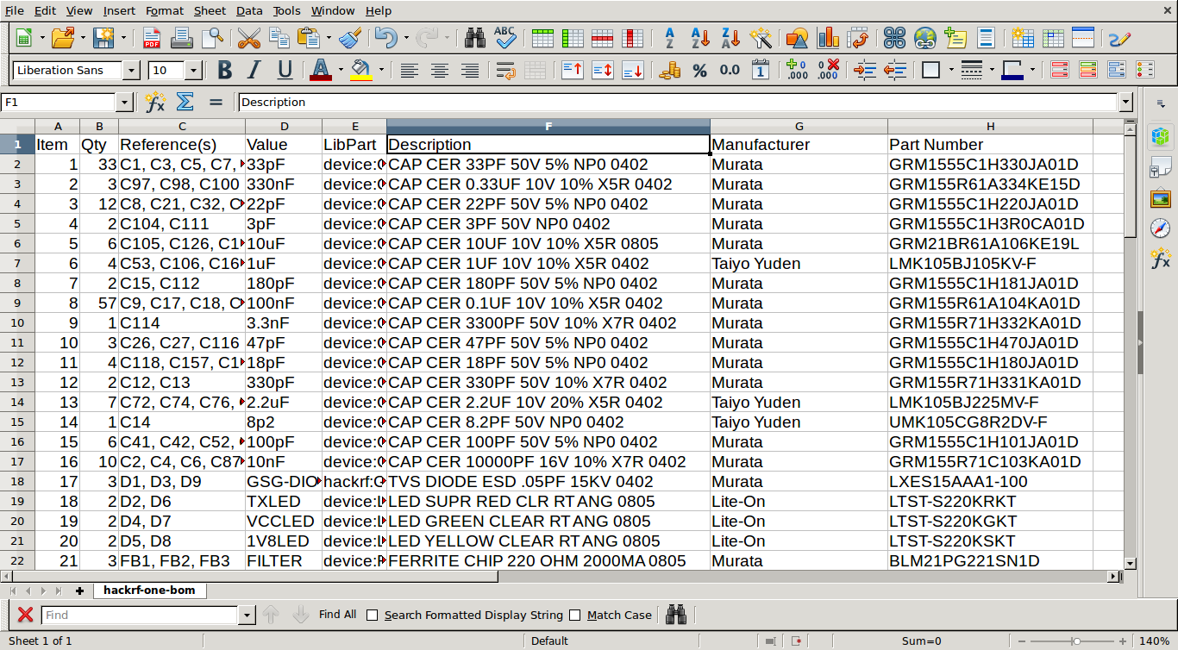
Task: Underline the selected cell text
Action: 285,71
